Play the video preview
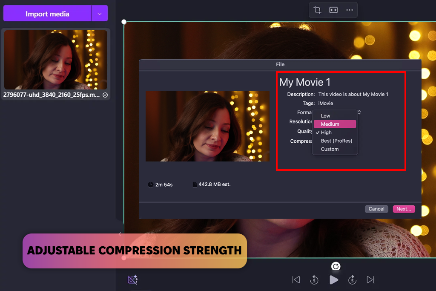This screenshot has height=291, width=436. [x=334, y=279]
